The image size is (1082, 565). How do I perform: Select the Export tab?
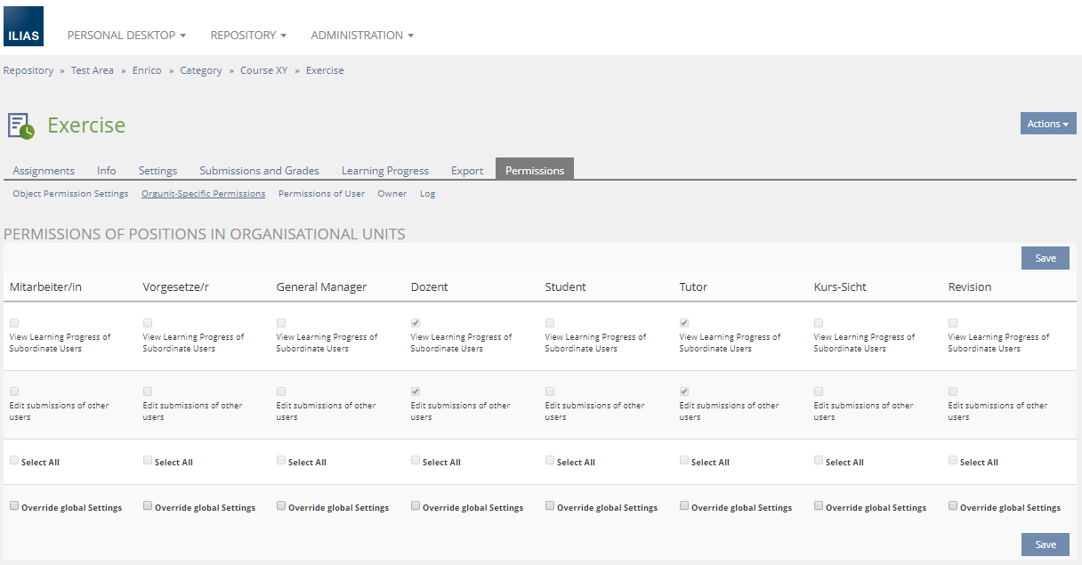click(x=467, y=171)
